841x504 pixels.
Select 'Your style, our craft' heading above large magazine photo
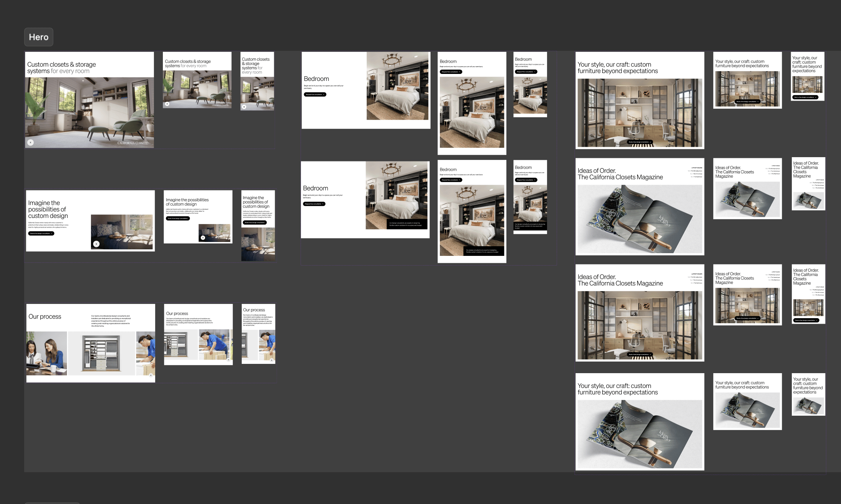click(x=617, y=389)
